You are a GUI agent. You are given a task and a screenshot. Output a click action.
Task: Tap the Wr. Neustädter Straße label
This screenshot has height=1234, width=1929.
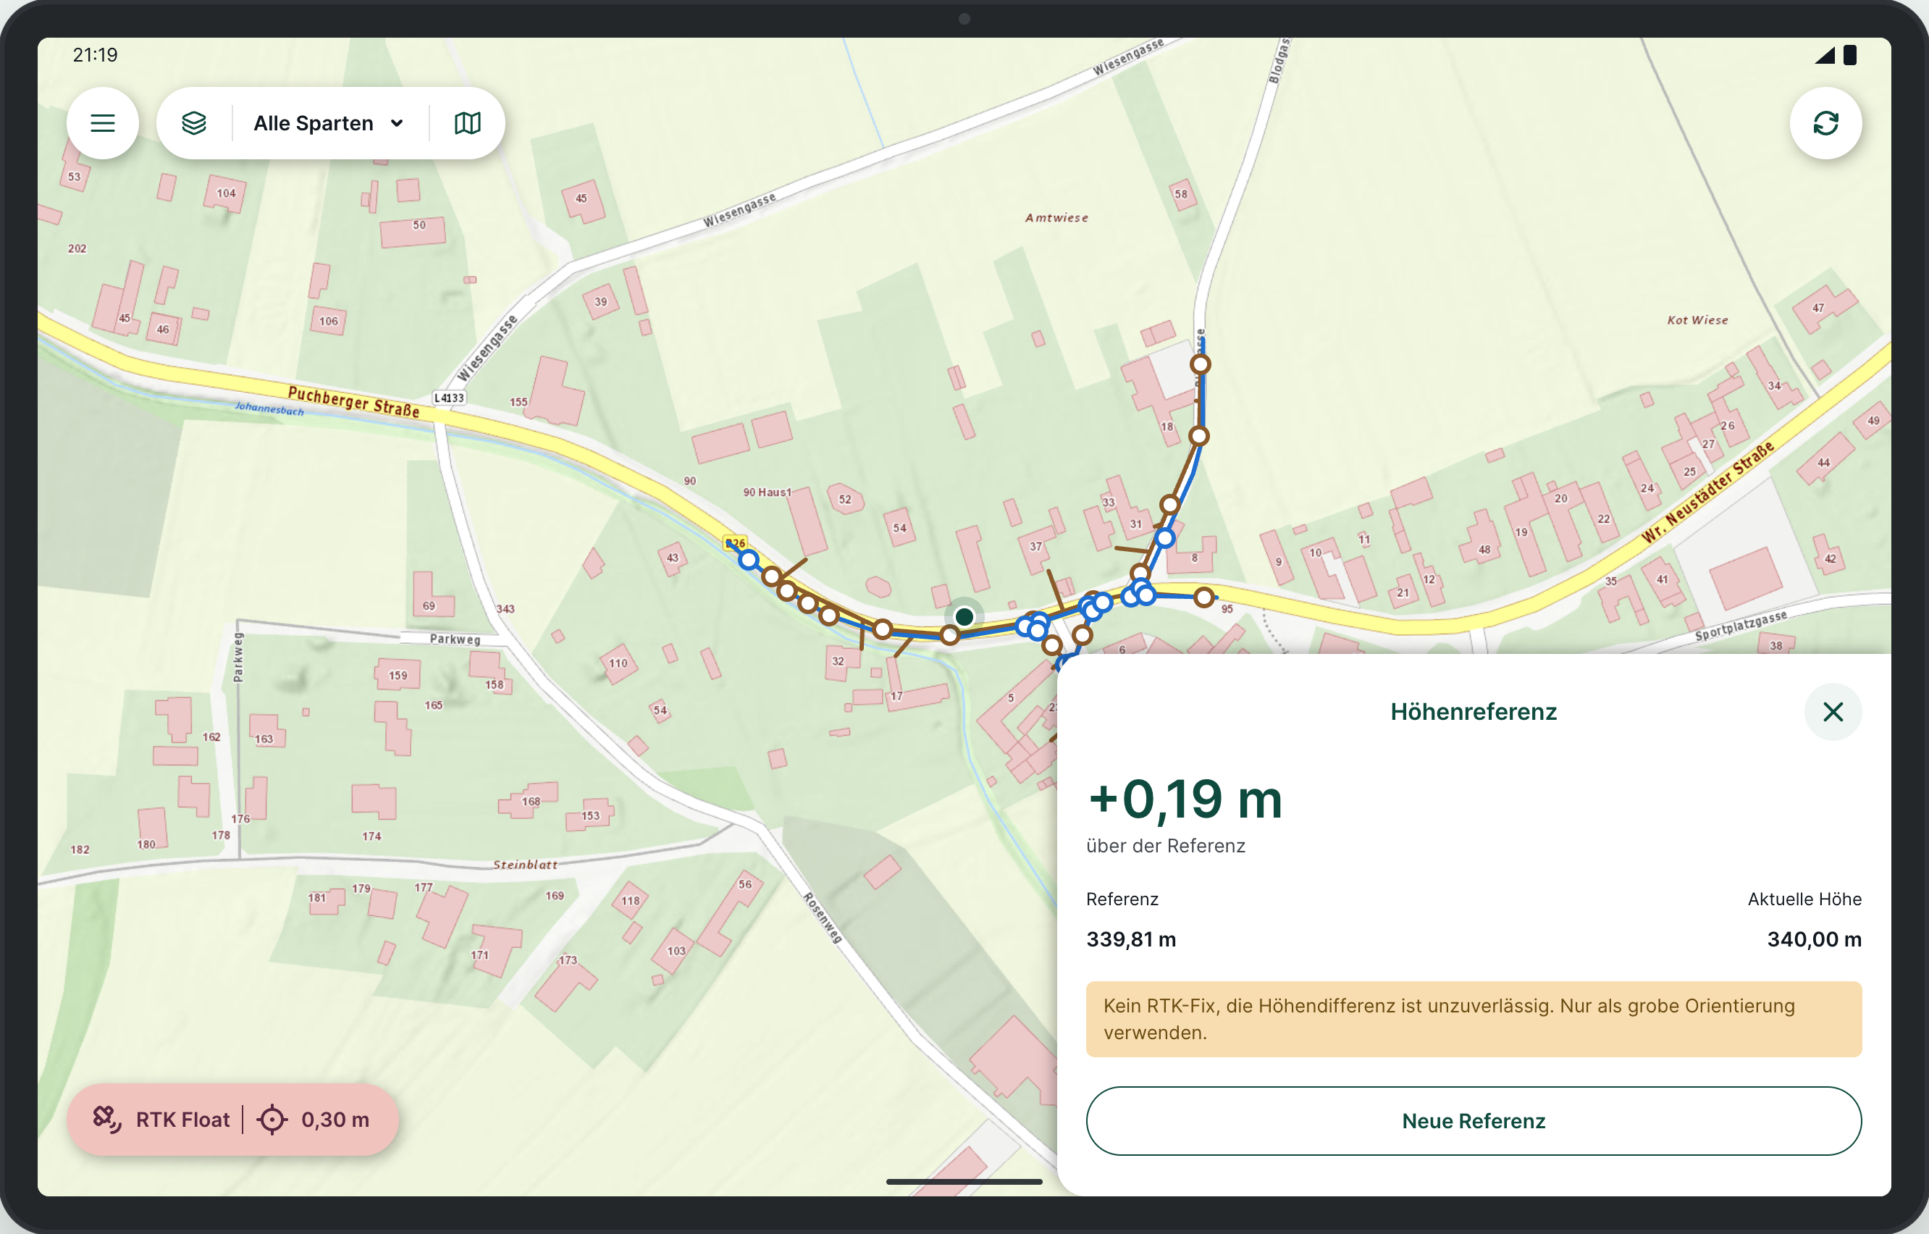1708,492
